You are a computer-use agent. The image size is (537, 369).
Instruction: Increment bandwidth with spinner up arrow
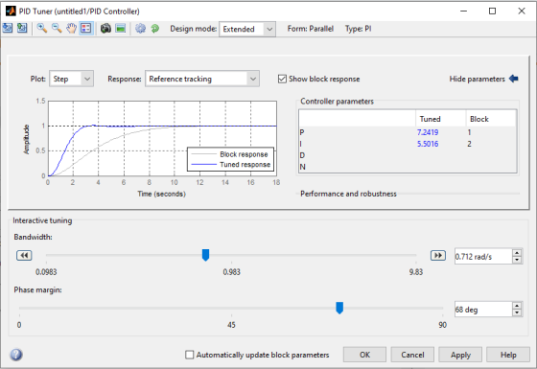click(x=517, y=253)
